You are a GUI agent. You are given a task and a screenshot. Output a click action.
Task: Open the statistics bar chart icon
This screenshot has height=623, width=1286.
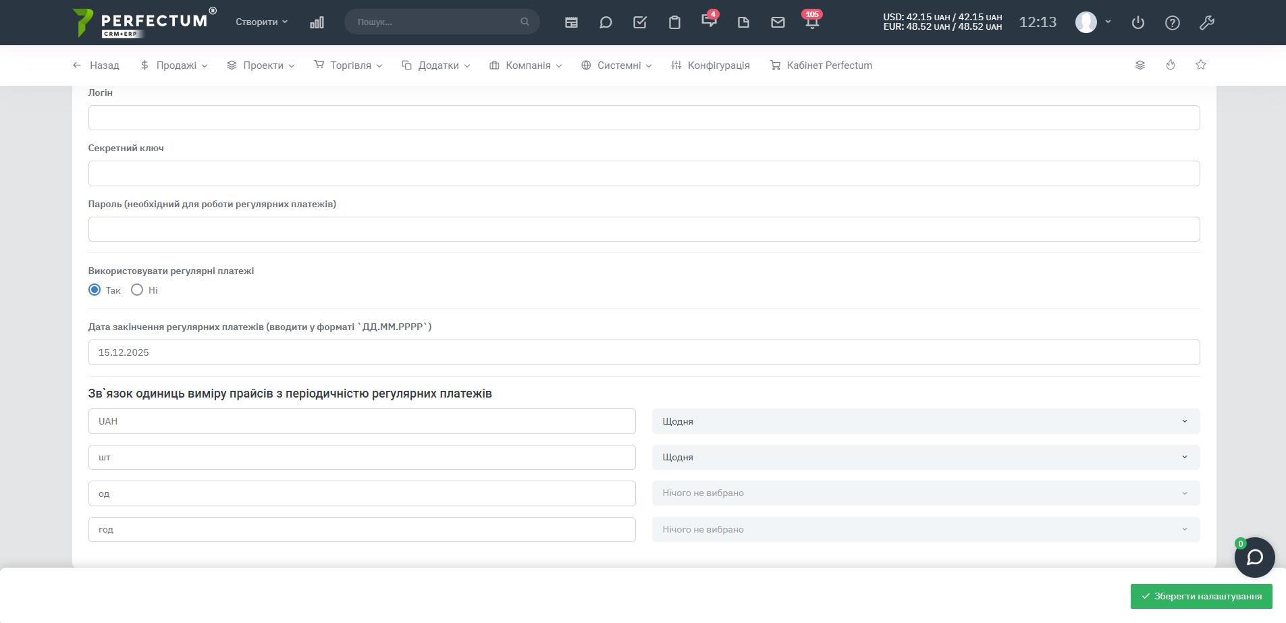[x=317, y=22]
